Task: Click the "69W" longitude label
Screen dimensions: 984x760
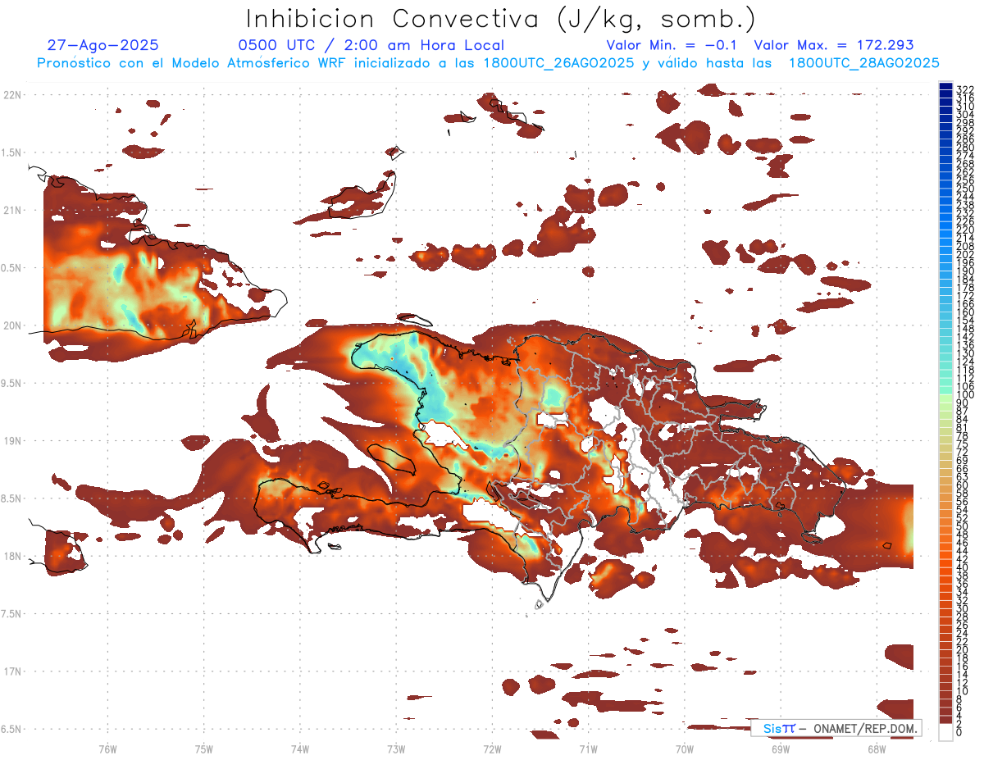Action: click(781, 749)
